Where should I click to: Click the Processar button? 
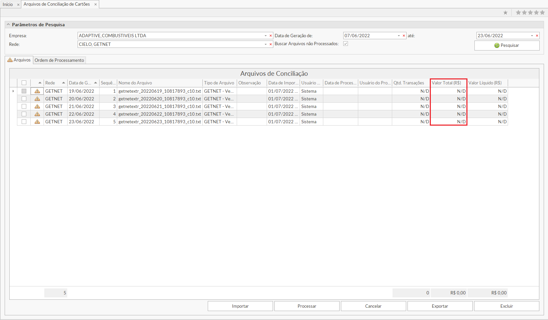coord(307,306)
